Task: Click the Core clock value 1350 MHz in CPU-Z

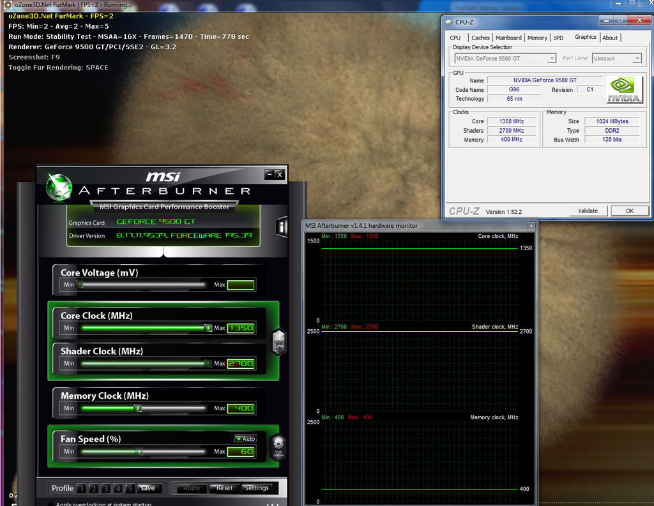Action: click(x=512, y=121)
